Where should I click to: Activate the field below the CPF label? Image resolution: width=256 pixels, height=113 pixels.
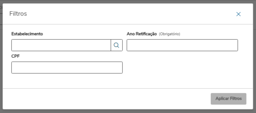pyautogui.click(x=67, y=68)
